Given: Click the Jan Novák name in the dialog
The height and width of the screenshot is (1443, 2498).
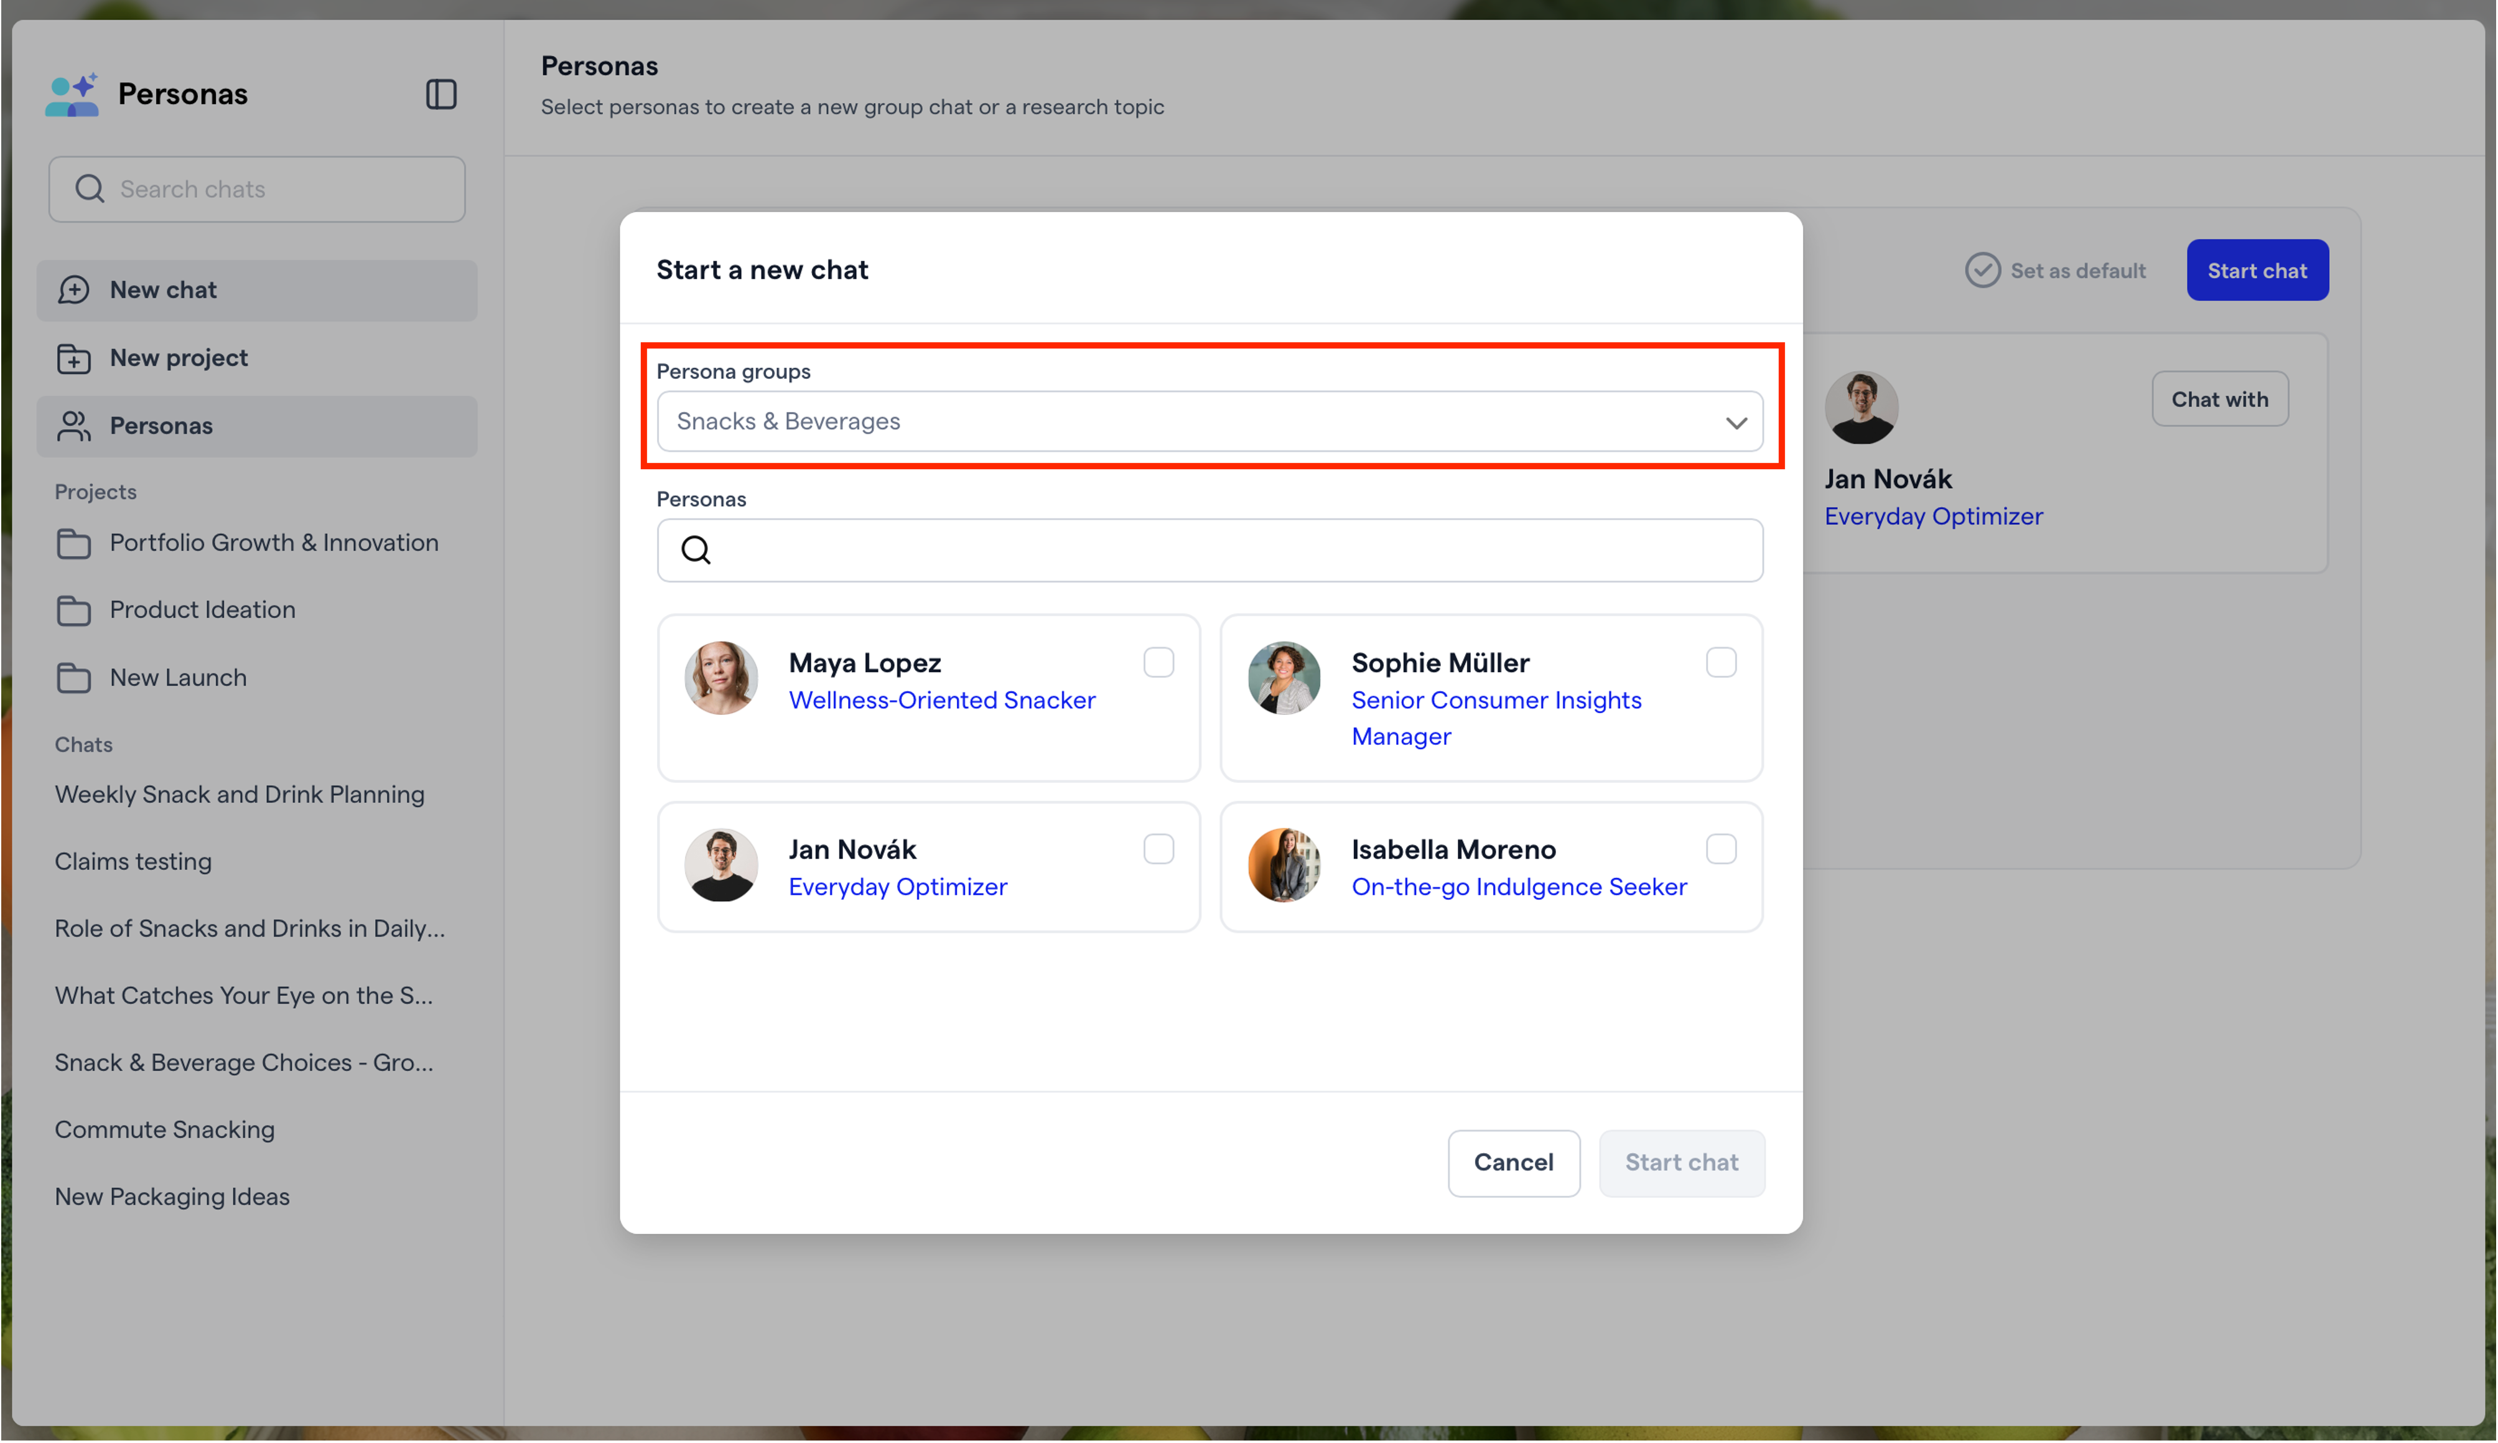Looking at the screenshot, I should click(852, 851).
